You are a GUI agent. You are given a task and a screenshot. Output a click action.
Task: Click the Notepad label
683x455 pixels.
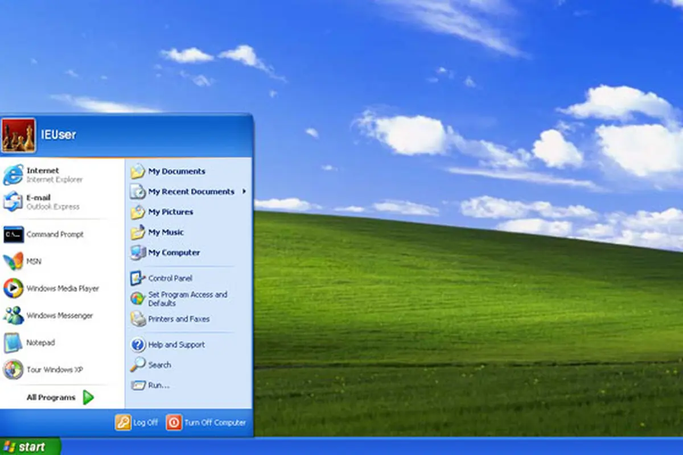(x=40, y=343)
